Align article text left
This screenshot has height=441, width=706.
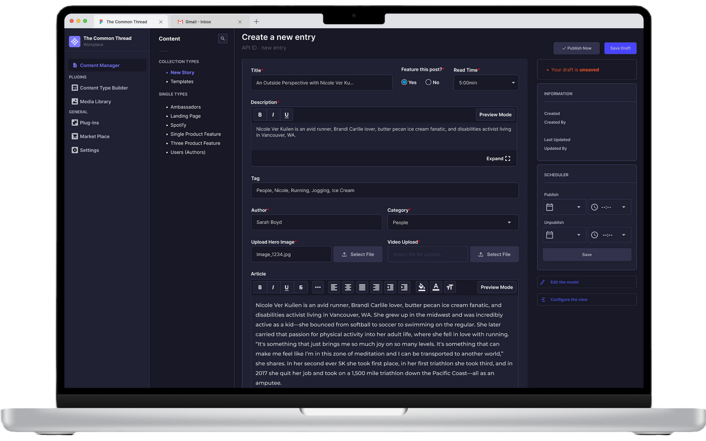(x=334, y=288)
